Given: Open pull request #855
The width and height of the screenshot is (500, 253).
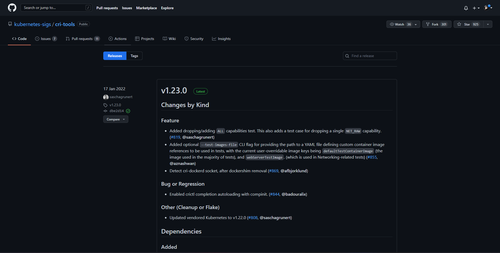Looking at the screenshot, I should point(372,157).
